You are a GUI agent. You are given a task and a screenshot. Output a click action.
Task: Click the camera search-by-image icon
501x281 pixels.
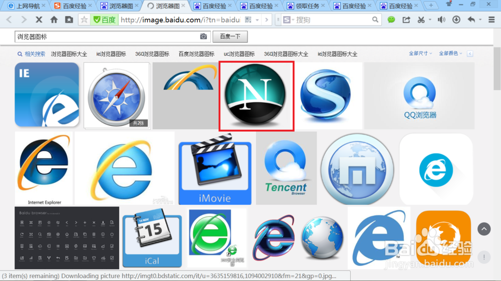point(203,37)
